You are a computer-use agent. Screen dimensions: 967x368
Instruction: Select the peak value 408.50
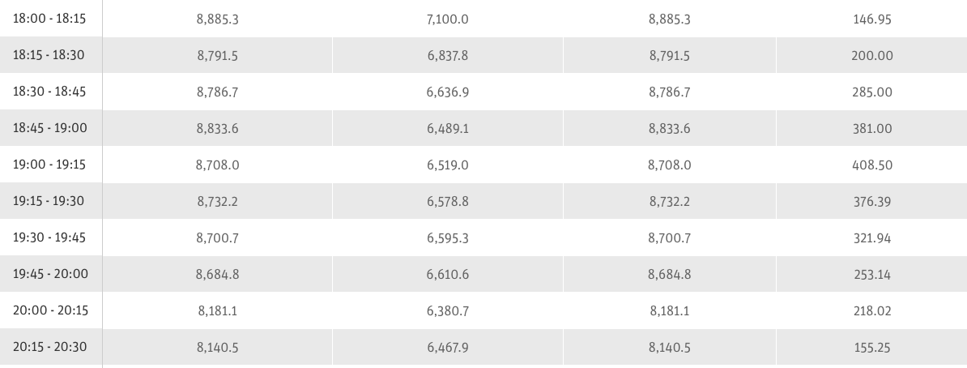[x=872, y=165]
